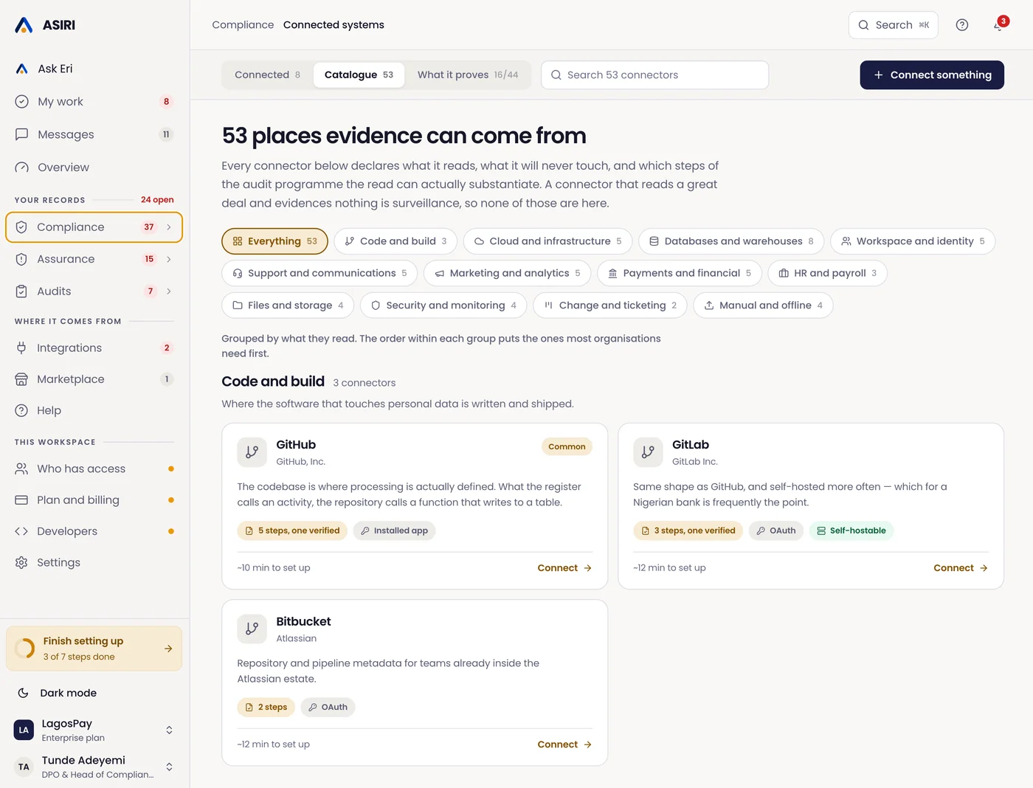1033x788 pixels.
Task: Open the help question mark icon in header
Action: [x=962, y=25]
